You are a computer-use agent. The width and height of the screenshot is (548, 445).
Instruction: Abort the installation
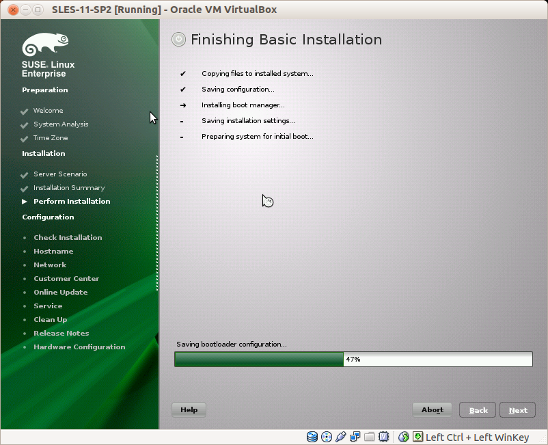point(433,409)
